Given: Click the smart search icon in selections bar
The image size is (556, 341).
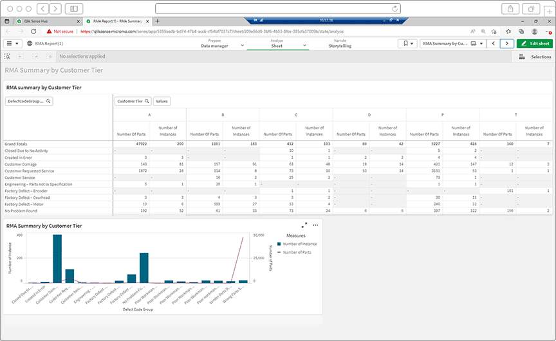Looking at the screenshot, I should point(7,57).
